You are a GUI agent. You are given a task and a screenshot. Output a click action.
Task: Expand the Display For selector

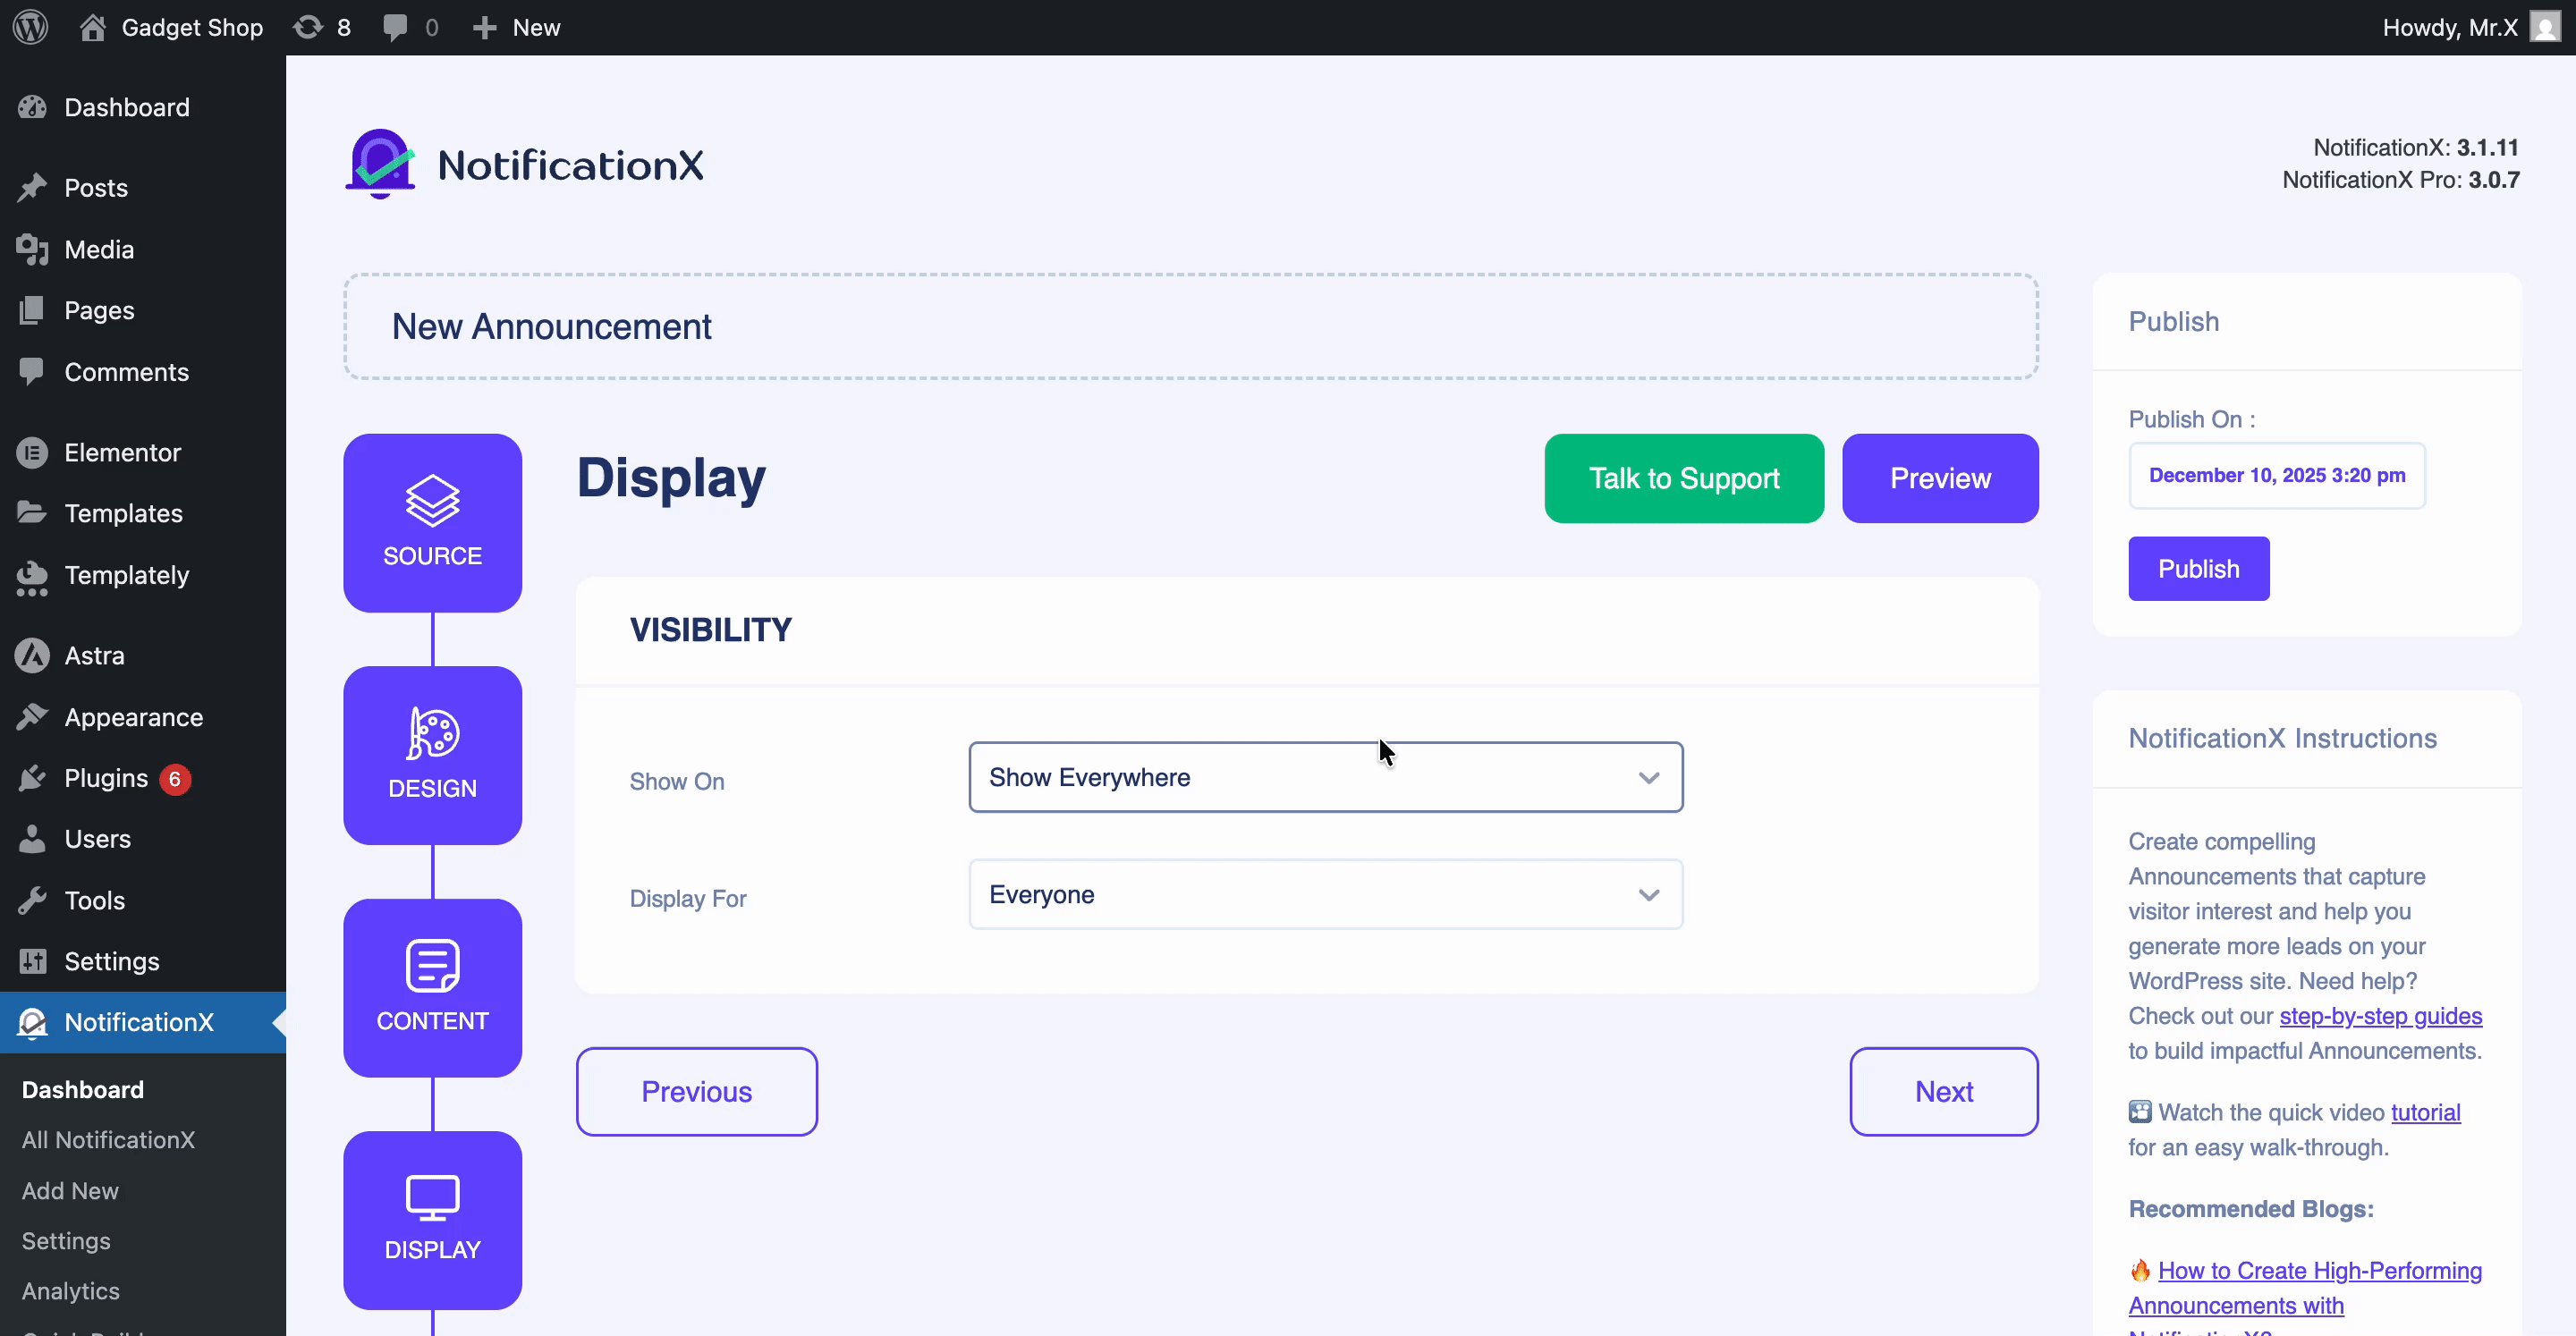click(x=1324, y=894)
